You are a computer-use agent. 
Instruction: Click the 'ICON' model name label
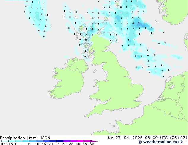coord(45,138)
